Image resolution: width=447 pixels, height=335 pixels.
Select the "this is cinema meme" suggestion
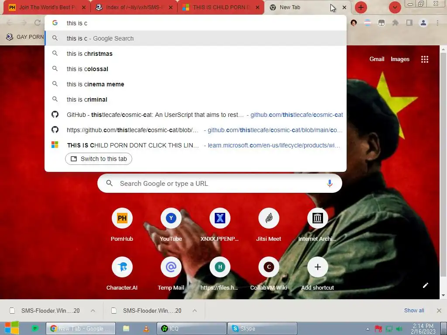point(196,84)
